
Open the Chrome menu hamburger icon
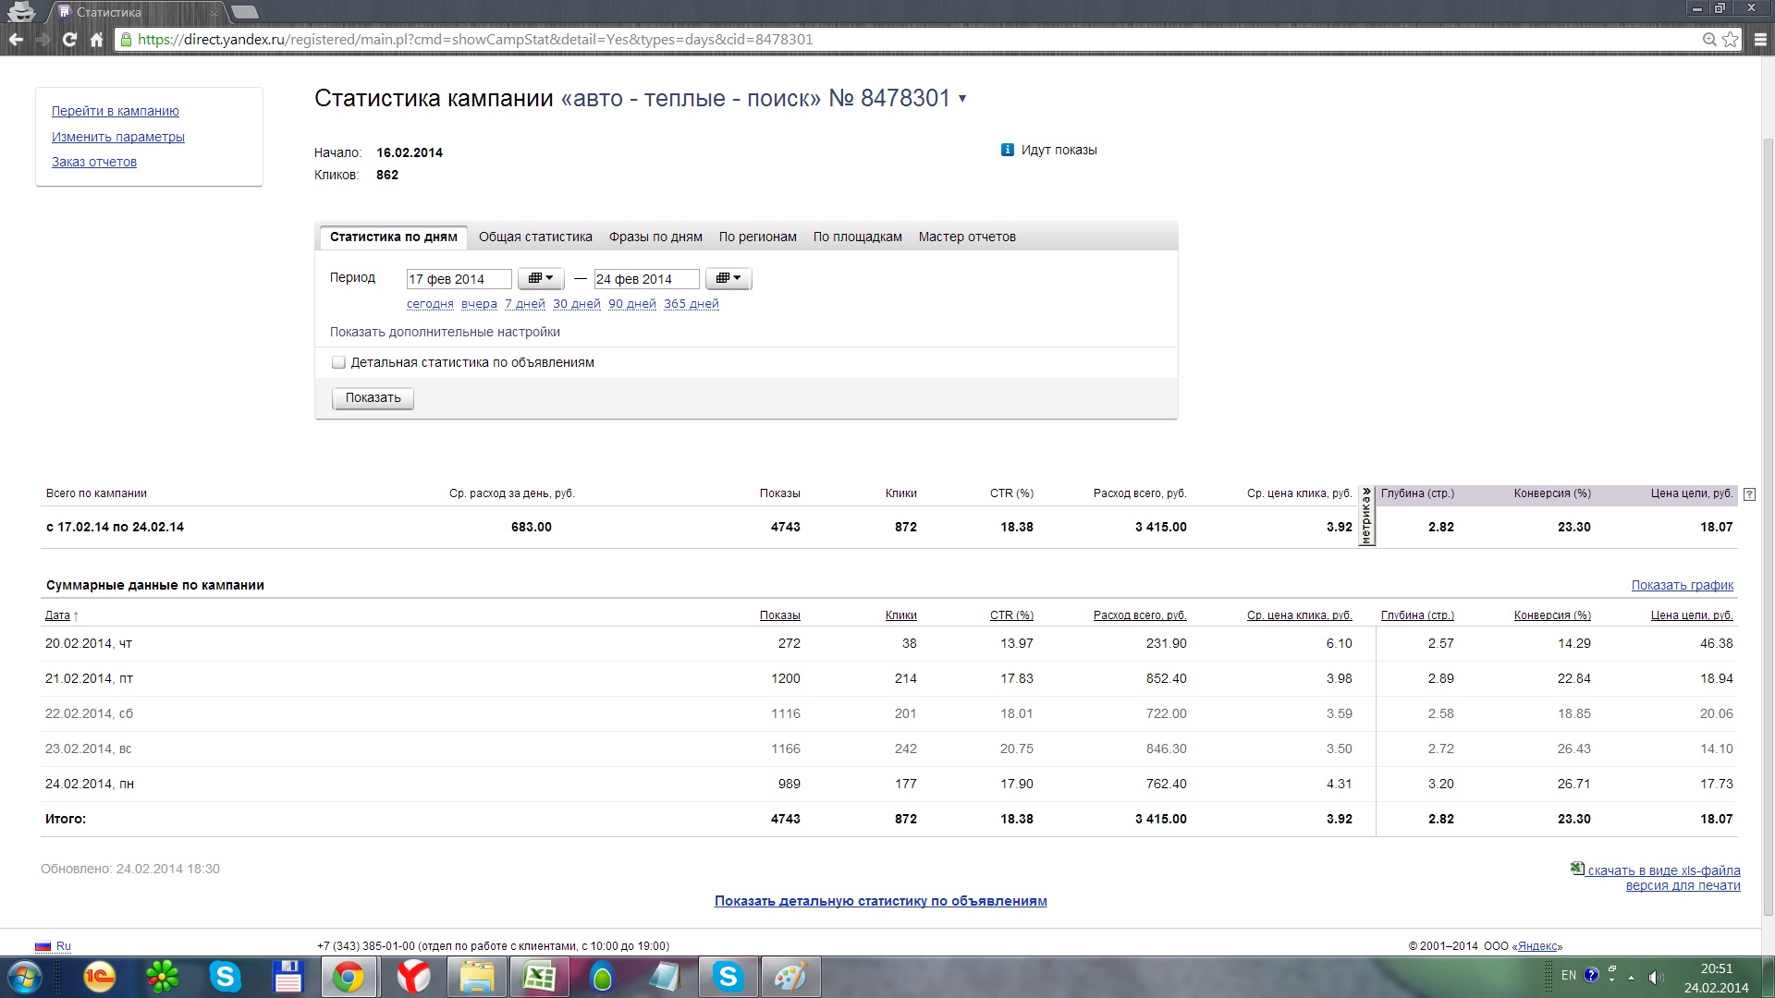tap(1760, 40)
